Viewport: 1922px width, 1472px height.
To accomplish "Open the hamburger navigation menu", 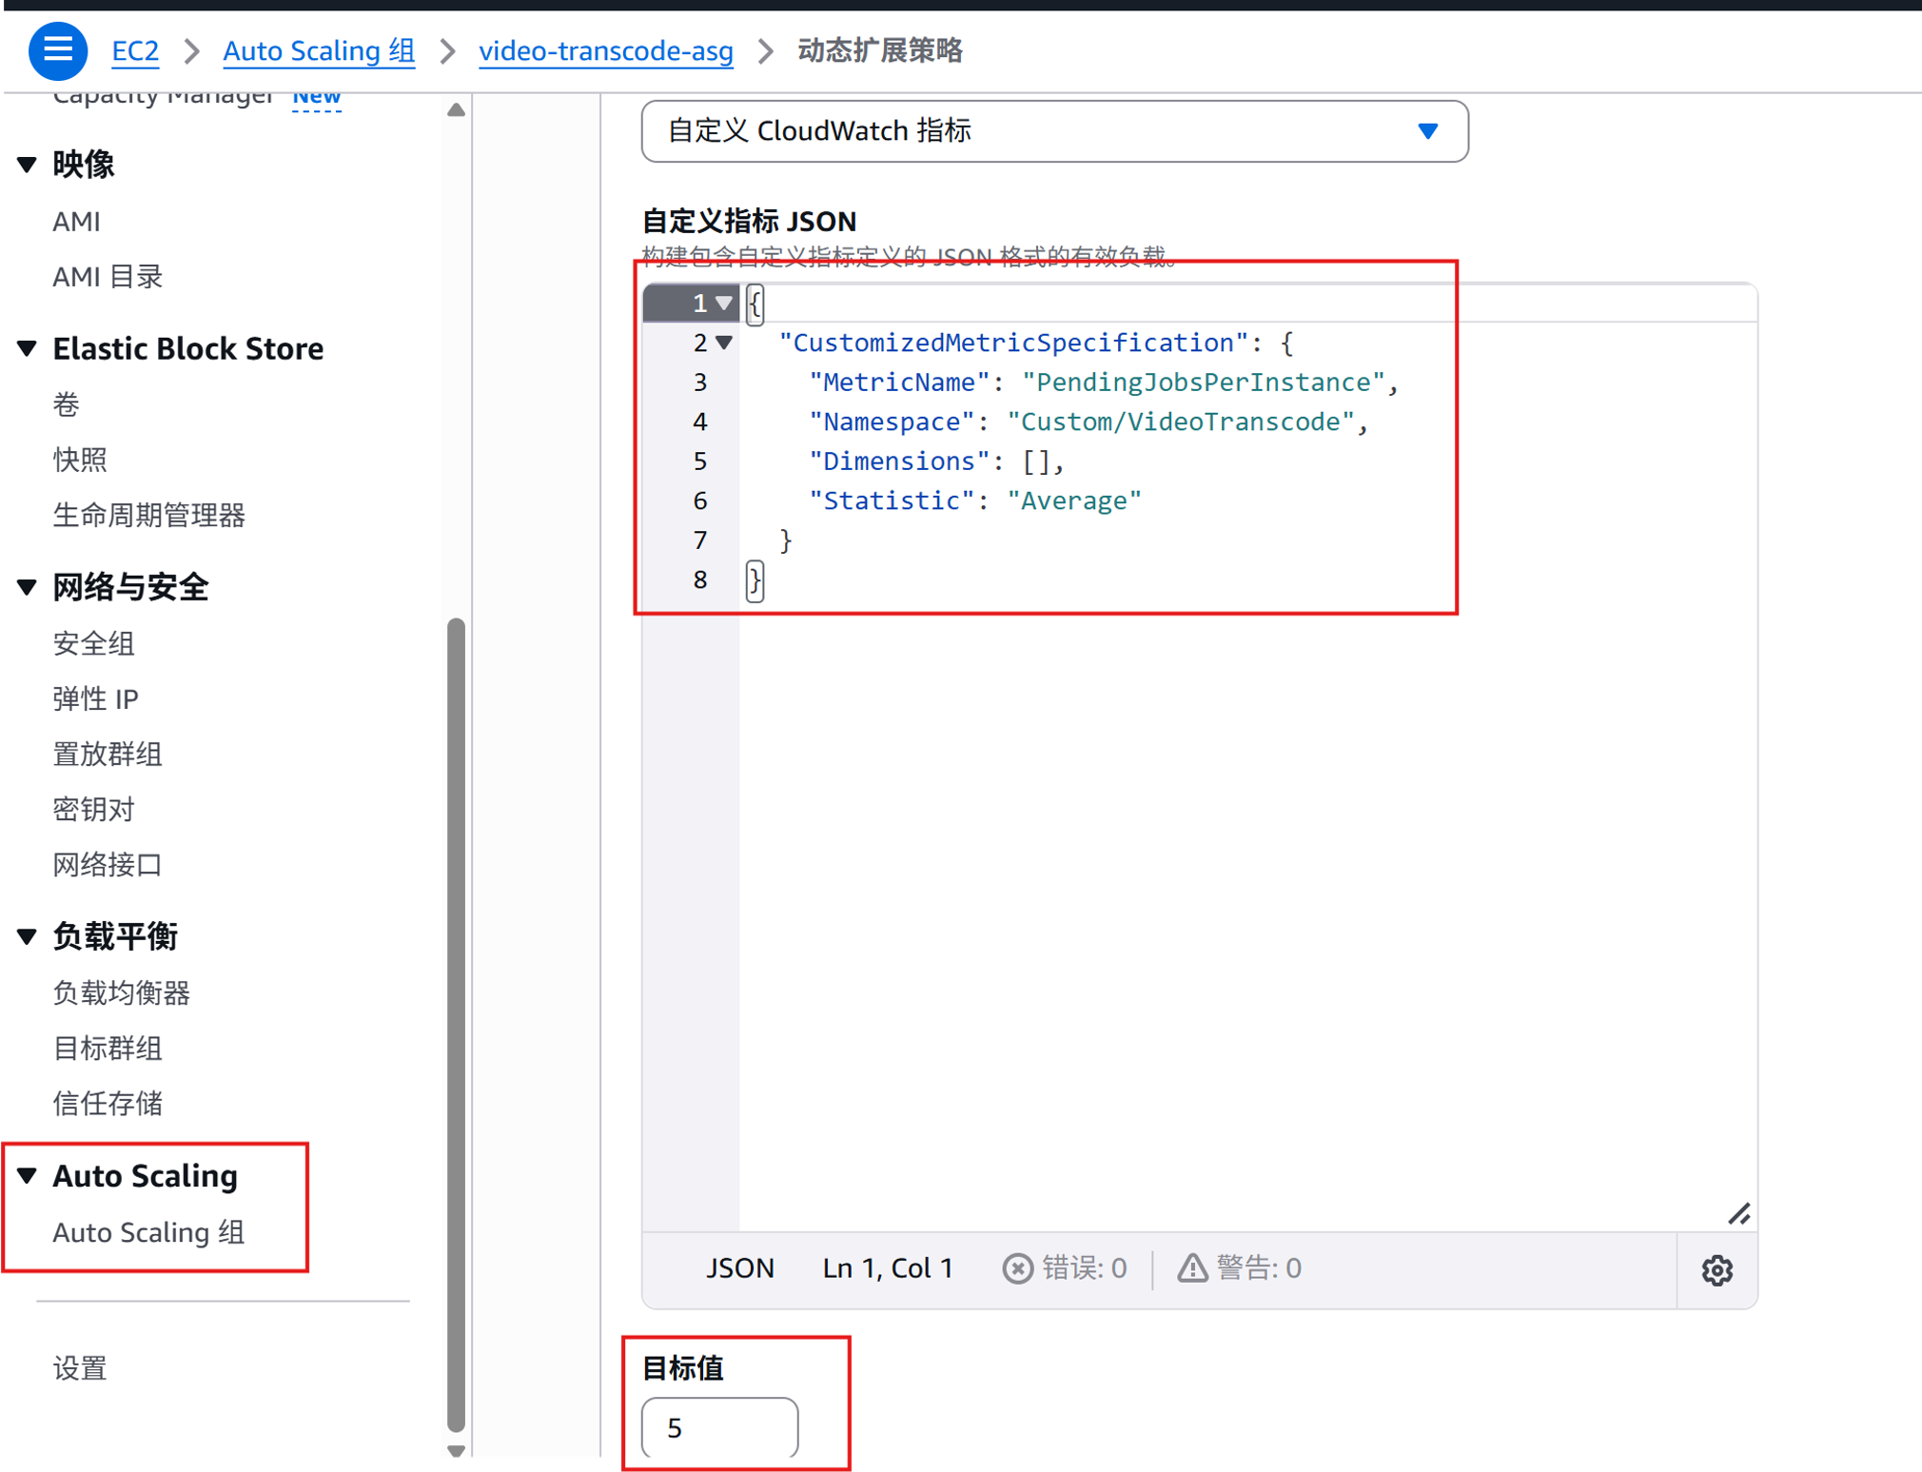I will click(58, 50).
